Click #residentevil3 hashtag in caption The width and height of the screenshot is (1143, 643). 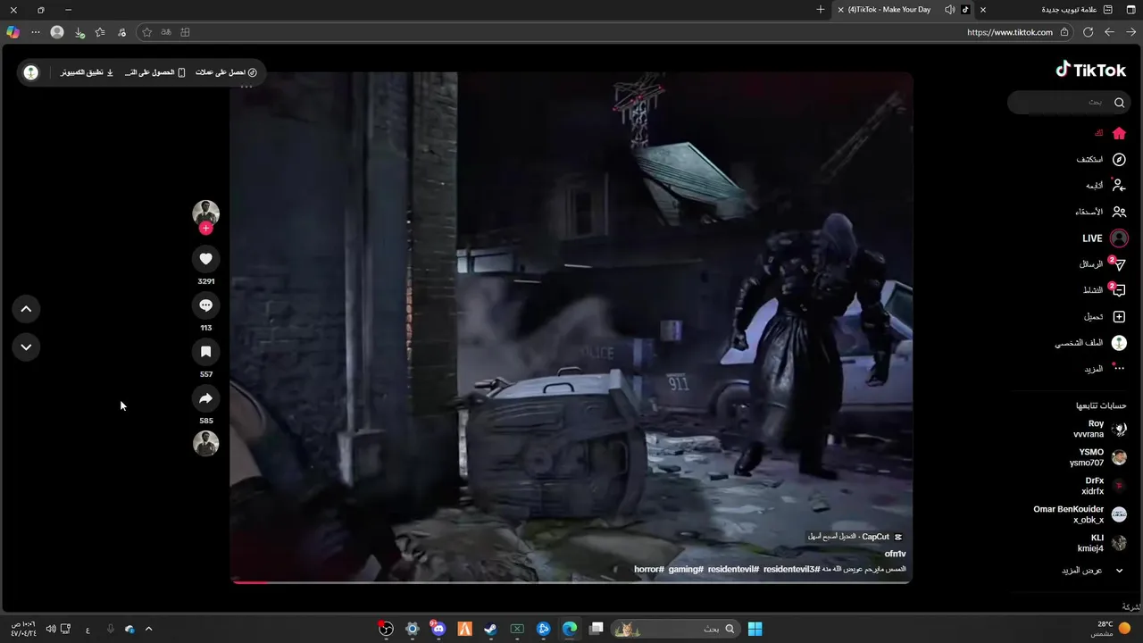click(791, 569)
